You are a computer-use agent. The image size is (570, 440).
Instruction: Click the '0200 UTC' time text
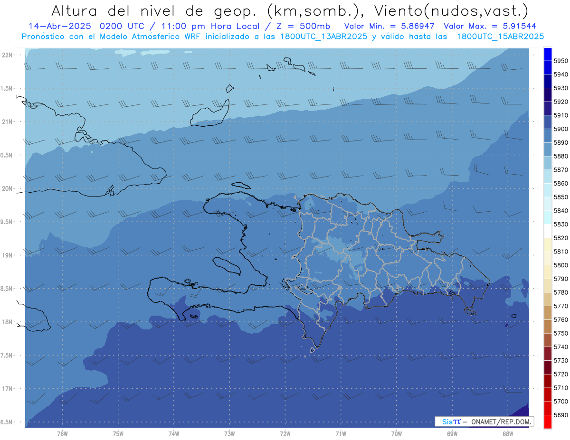point(122,27)
